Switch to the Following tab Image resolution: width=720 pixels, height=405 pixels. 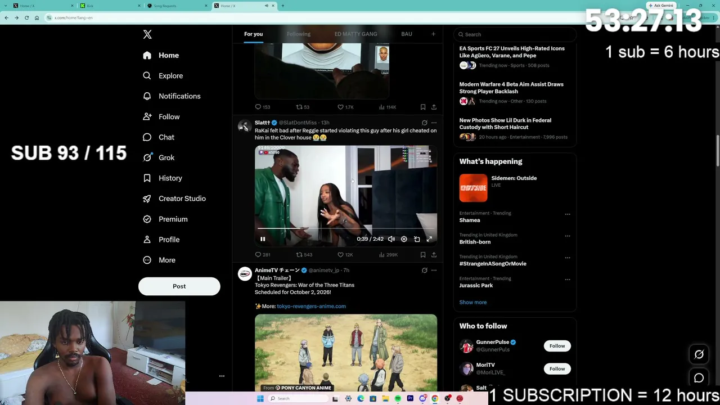pyautogui.click(x=298, y=34)
